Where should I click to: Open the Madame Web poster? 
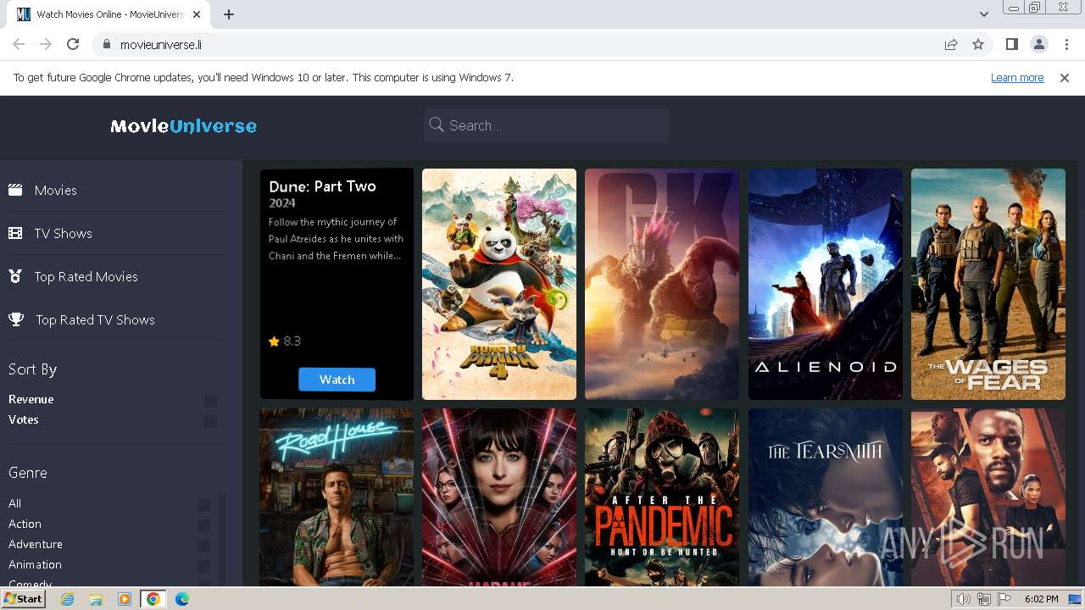point(499,497)
